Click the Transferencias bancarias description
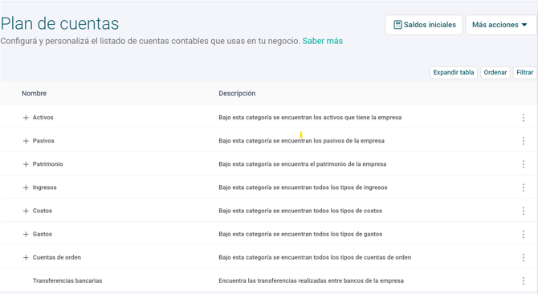Screen dimensions: 538x294 312,280
